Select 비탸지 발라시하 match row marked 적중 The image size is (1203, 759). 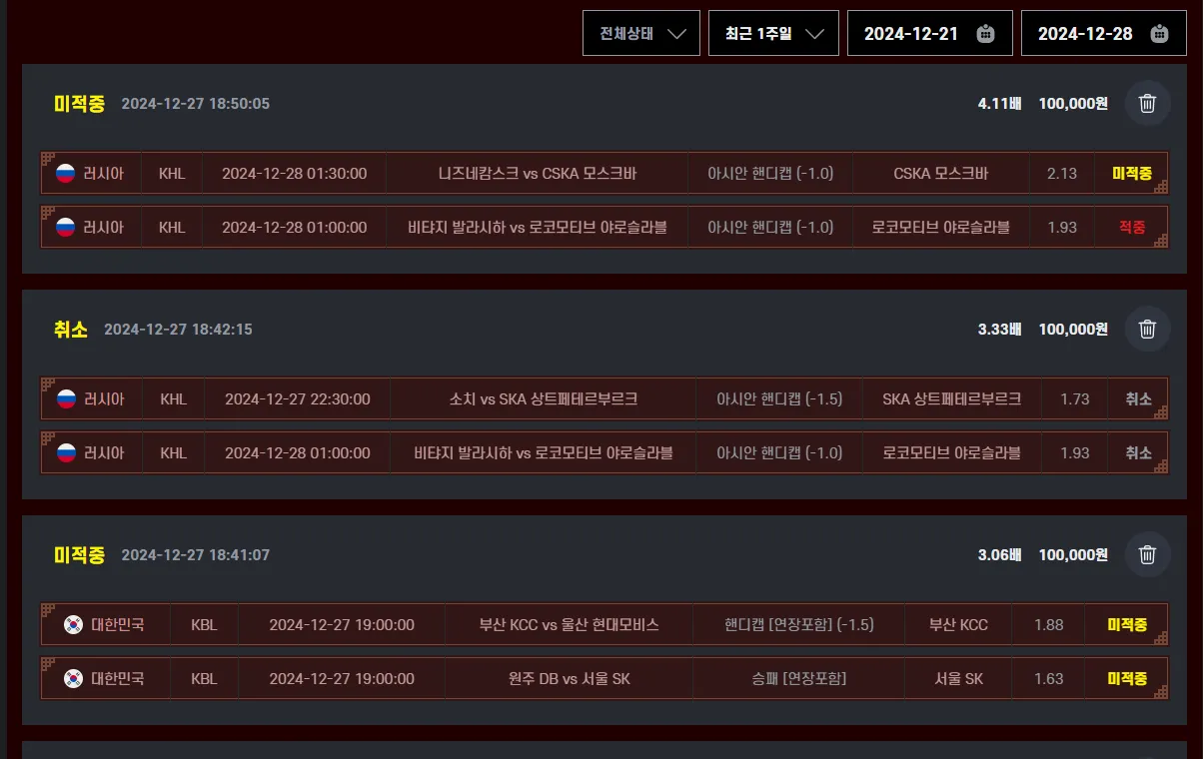pos(604,227)
